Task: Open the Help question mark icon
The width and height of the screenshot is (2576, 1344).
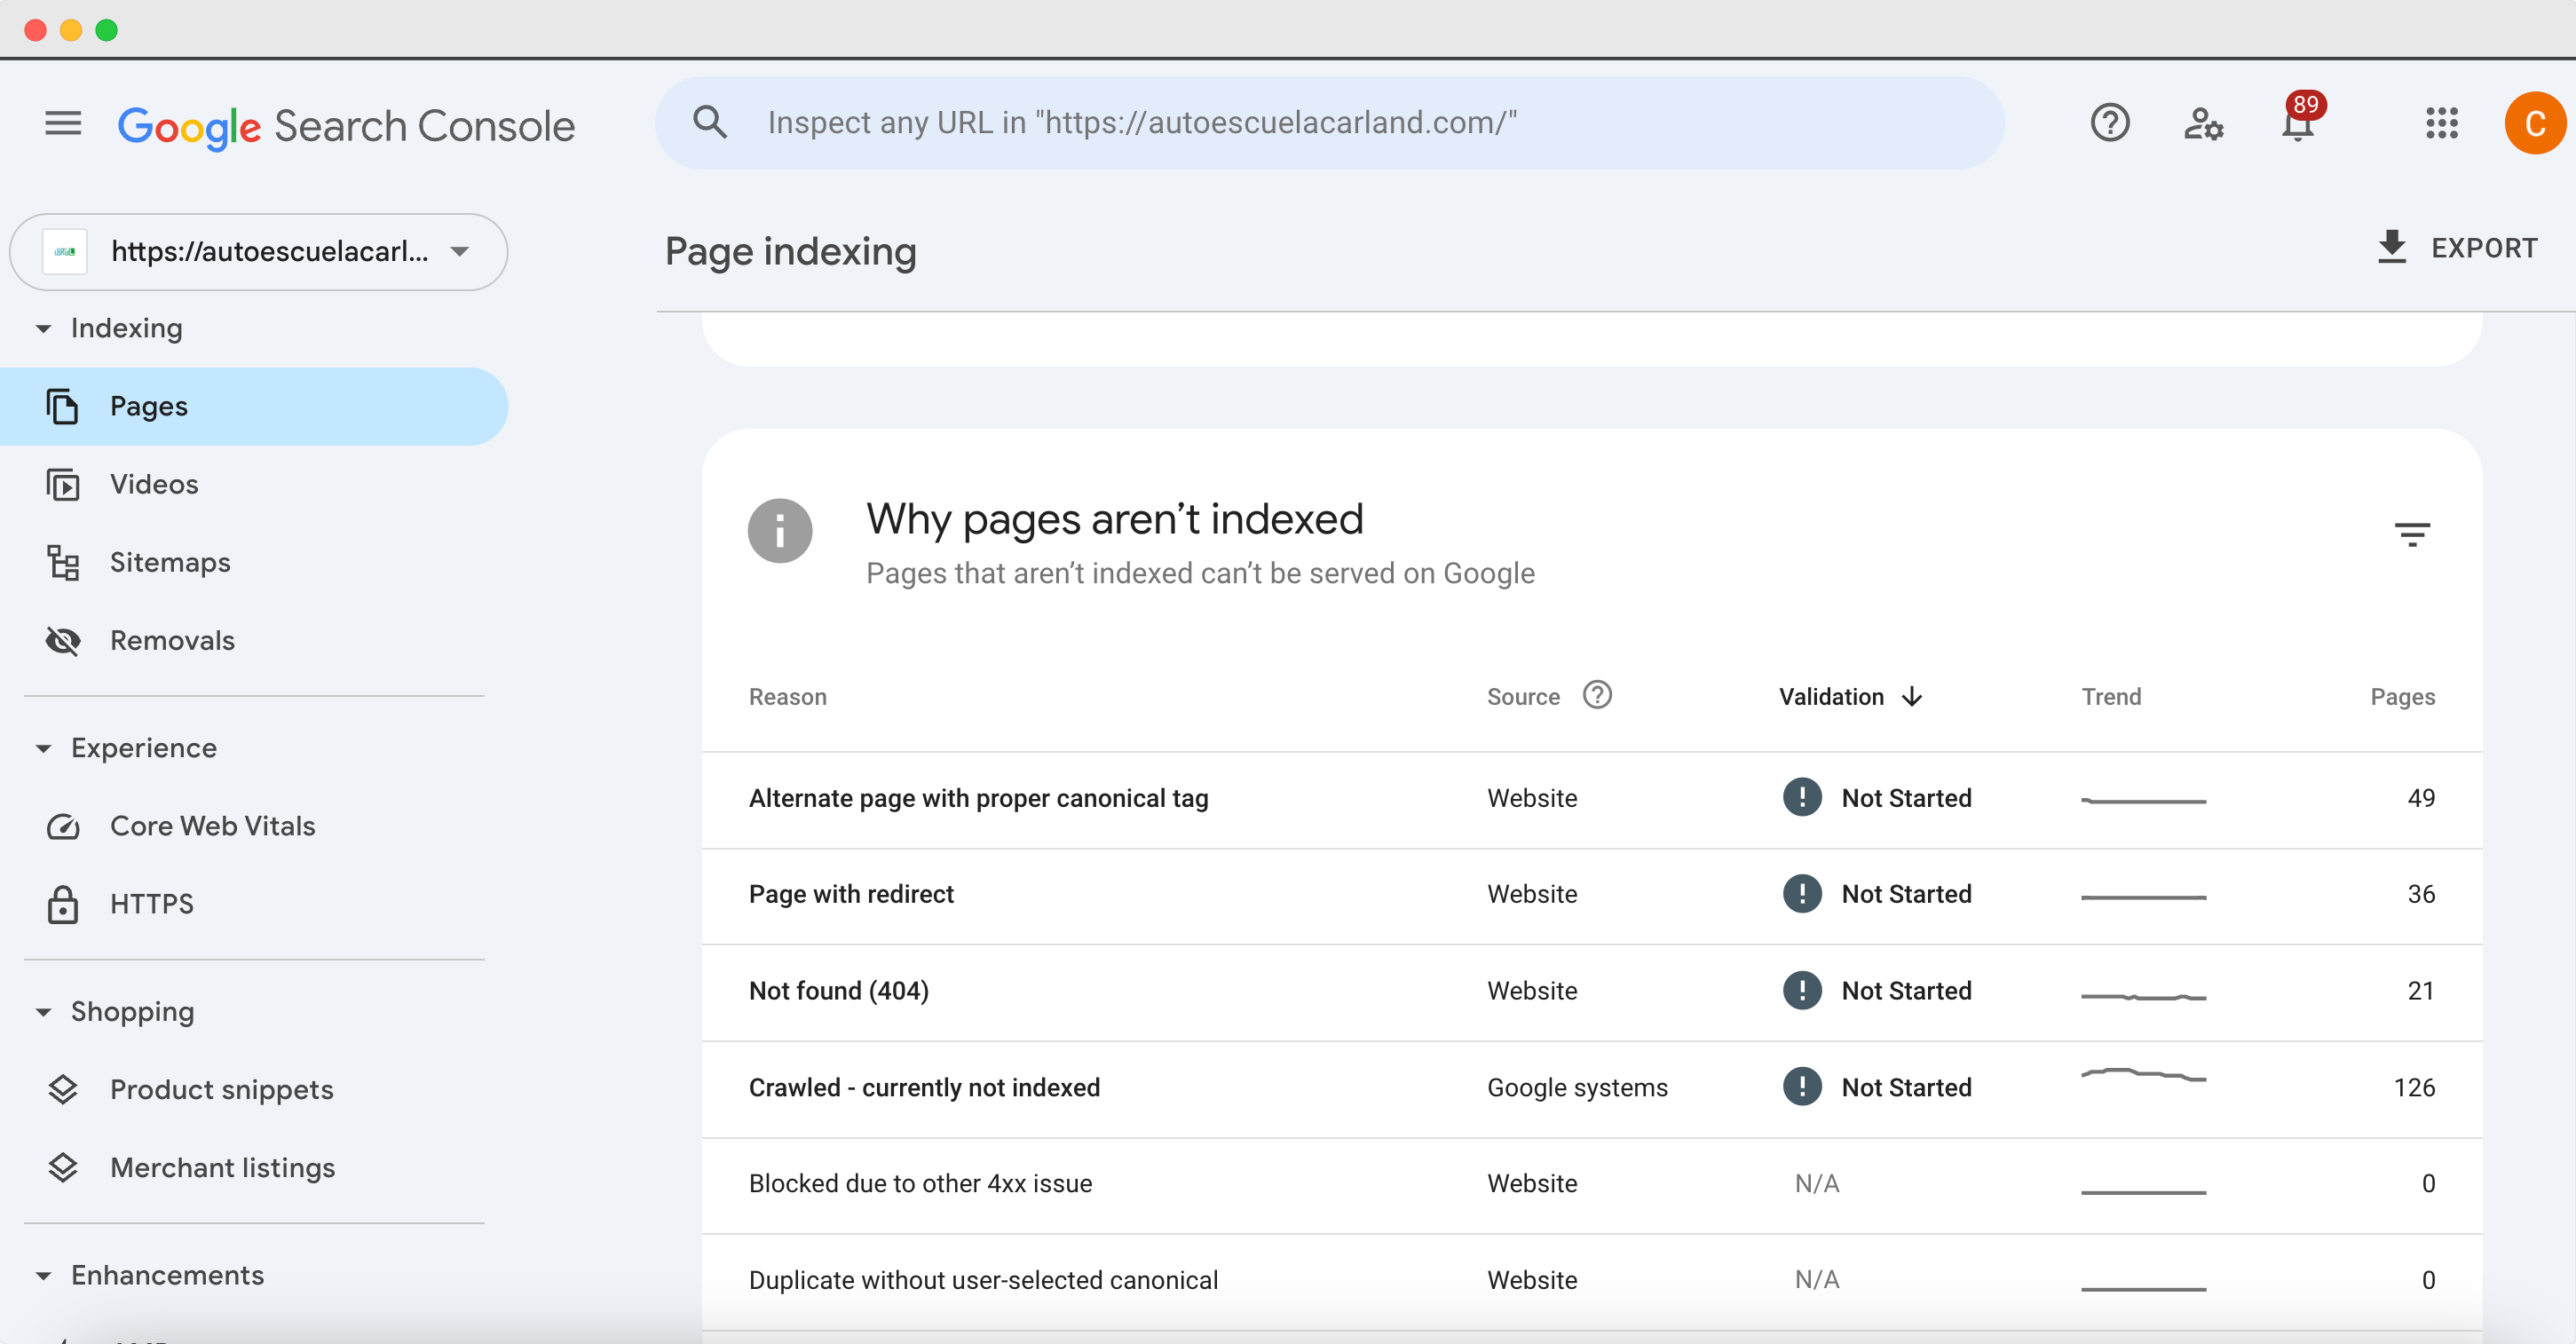Action: click(x=2109, y=123)
